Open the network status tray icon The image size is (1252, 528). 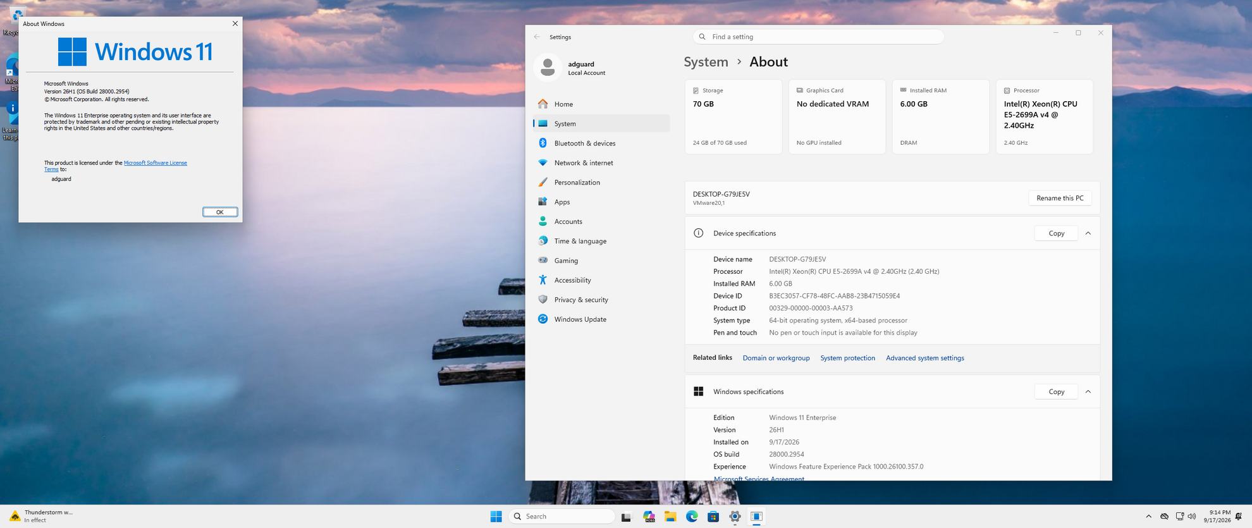click(x=1179, y=517)
